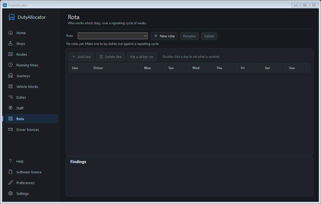Viewport: 321px width, 204px height.
Task: Click the Staff people icon
Action: point(11,108)
